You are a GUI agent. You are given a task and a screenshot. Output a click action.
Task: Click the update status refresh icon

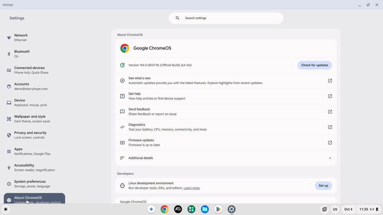click(122, 65)
